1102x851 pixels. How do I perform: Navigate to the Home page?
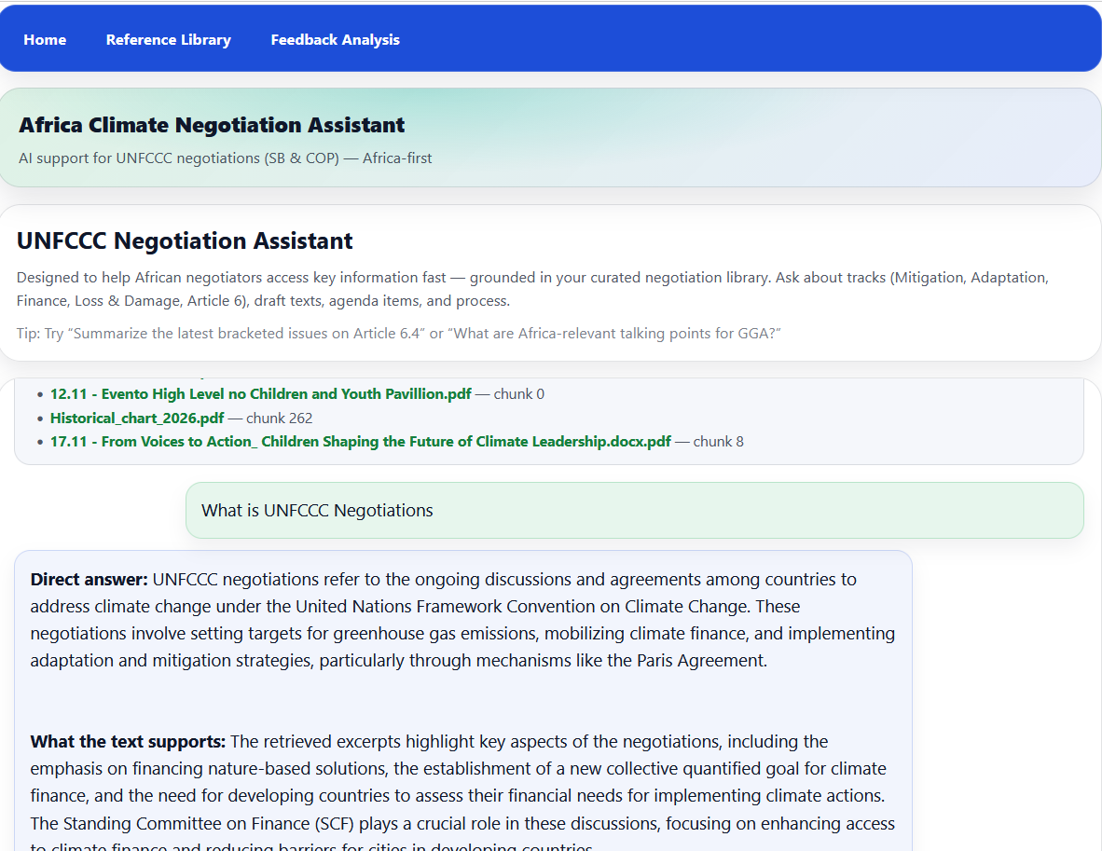[x=45, y=39]
